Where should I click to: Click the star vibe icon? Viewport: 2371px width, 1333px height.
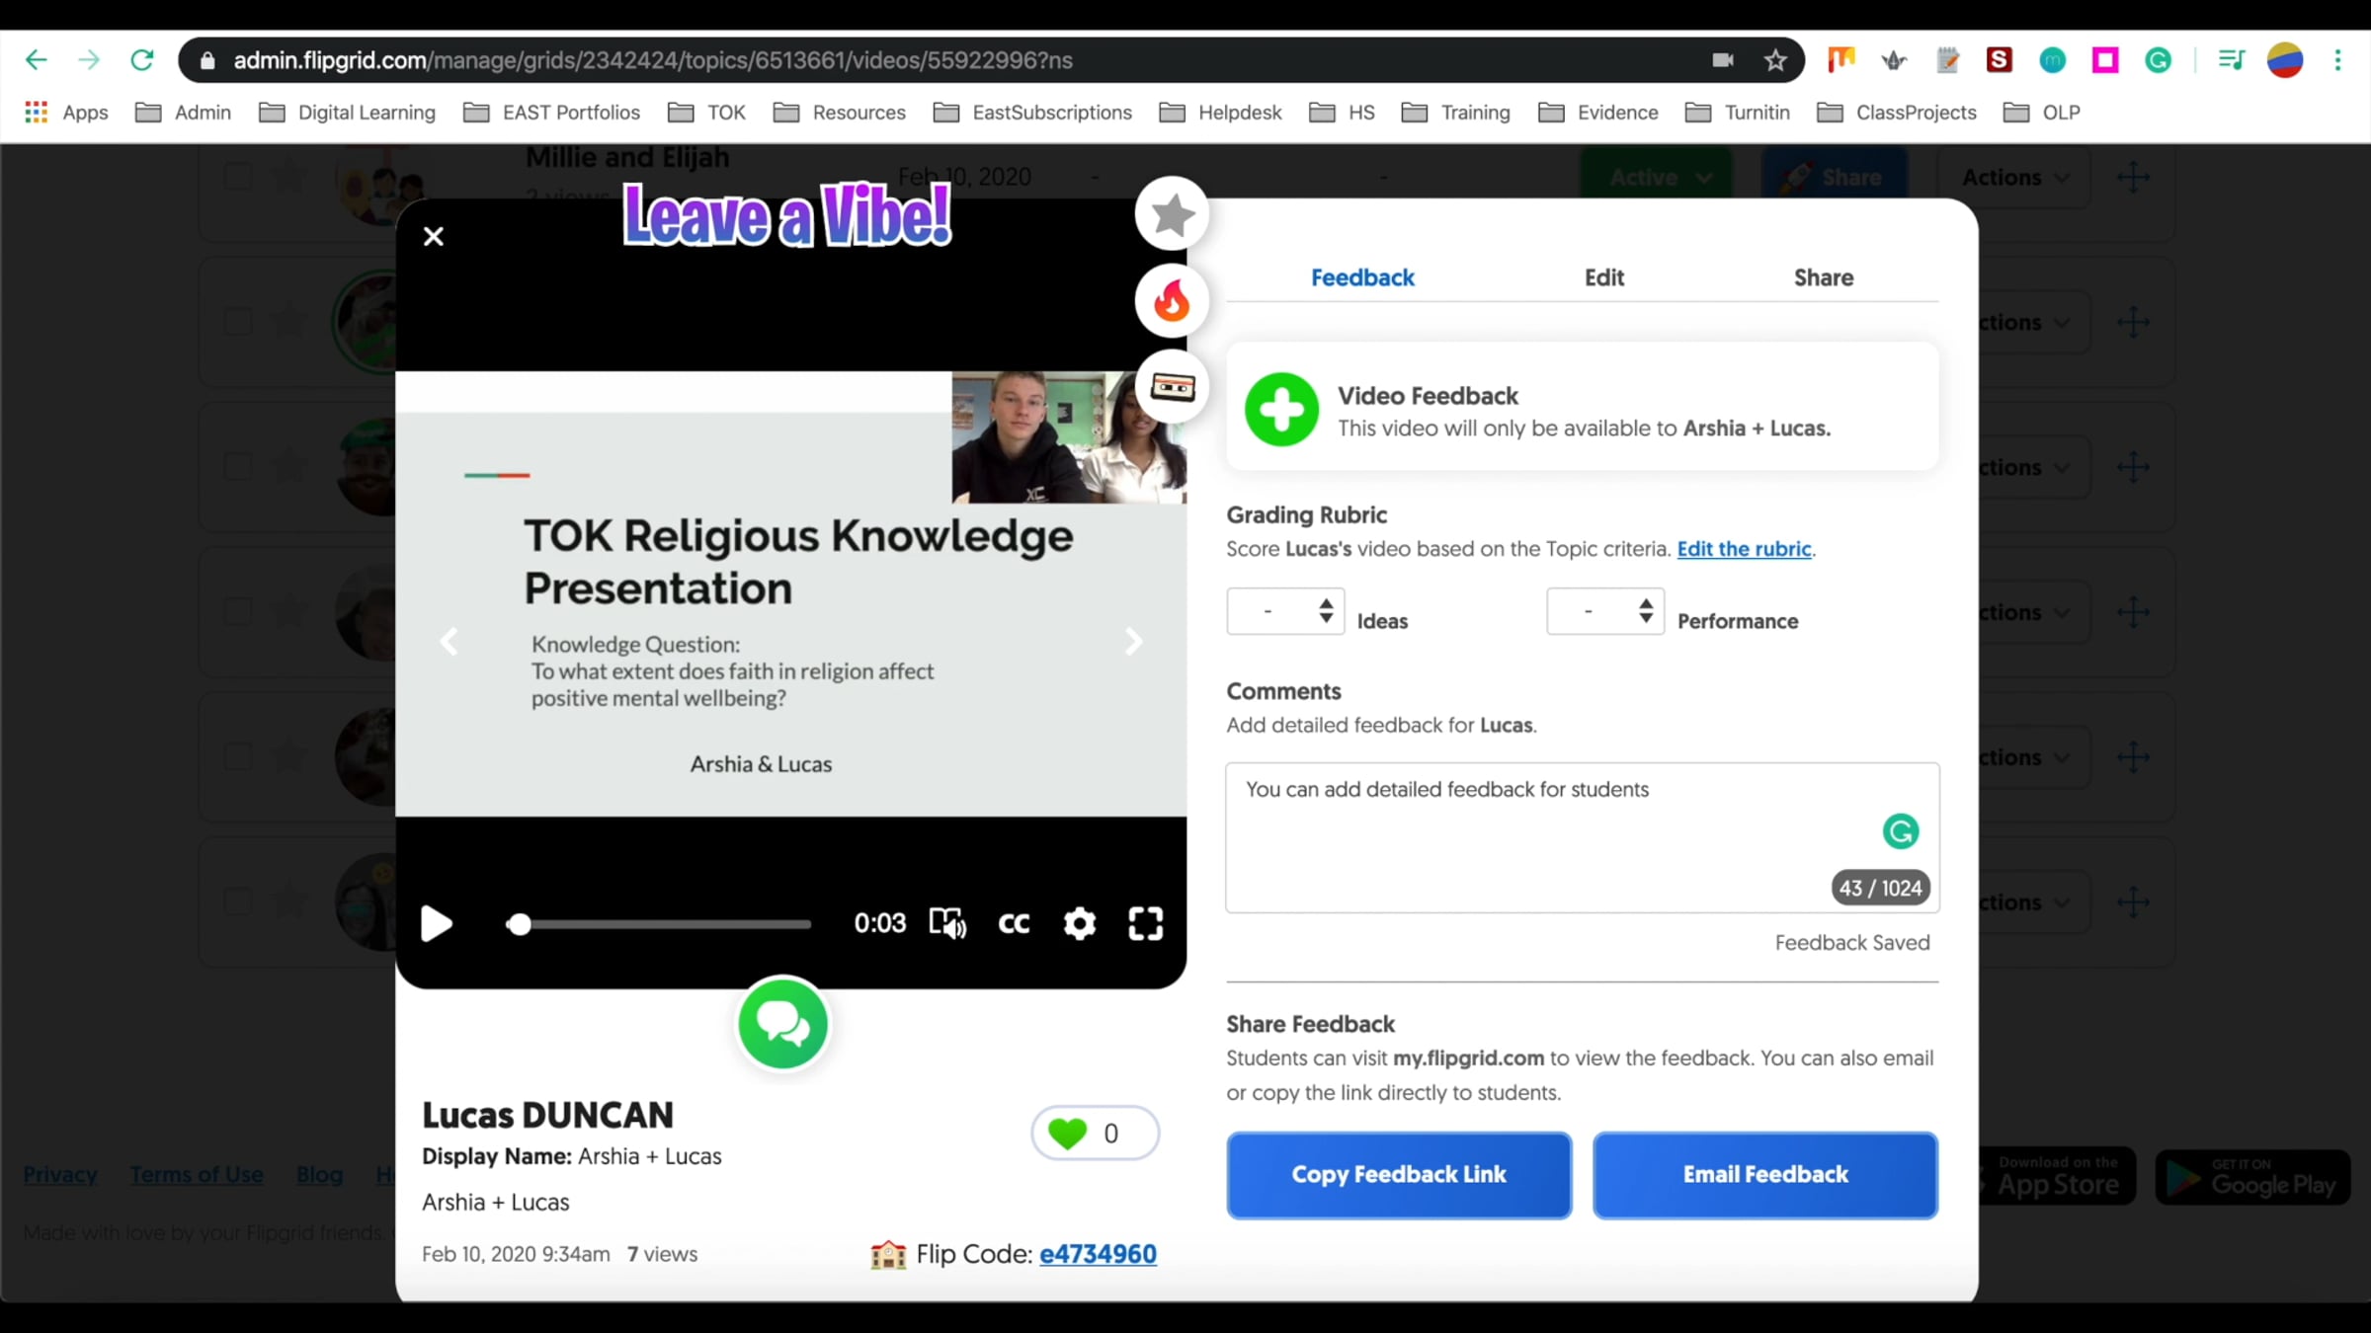pyautogui.click(x=1172, y=214)
